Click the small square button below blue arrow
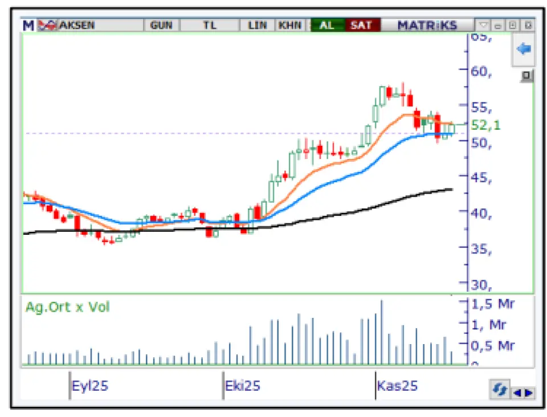The width and height of the screenshot is (547, 417). tap(526, 76)
